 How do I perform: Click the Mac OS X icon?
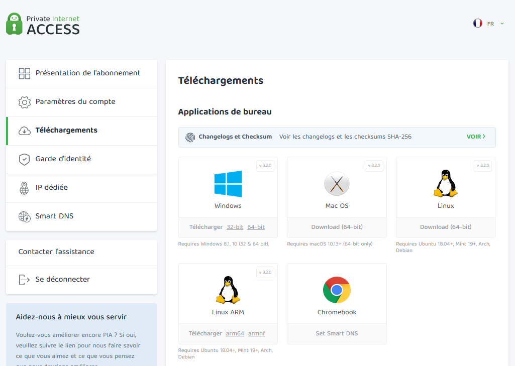[x=337, y=184]
